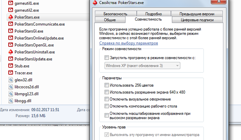Click the modification date 09.02.2017 11:51
This screenshot has height=140, width=241.
pyautogui.click(x=45, y=110)
